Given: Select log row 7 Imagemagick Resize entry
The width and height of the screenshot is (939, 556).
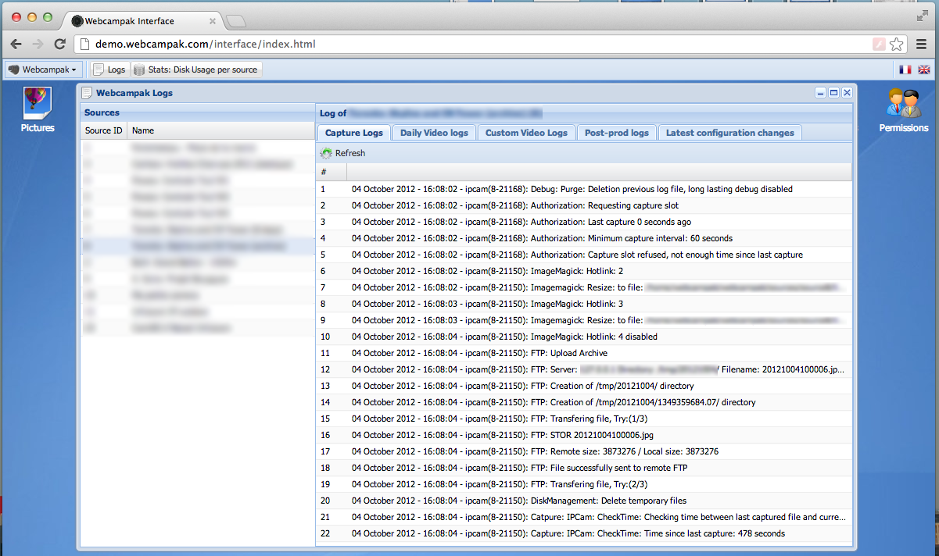Looking at the screenshot, I should (x=584, y=287).
